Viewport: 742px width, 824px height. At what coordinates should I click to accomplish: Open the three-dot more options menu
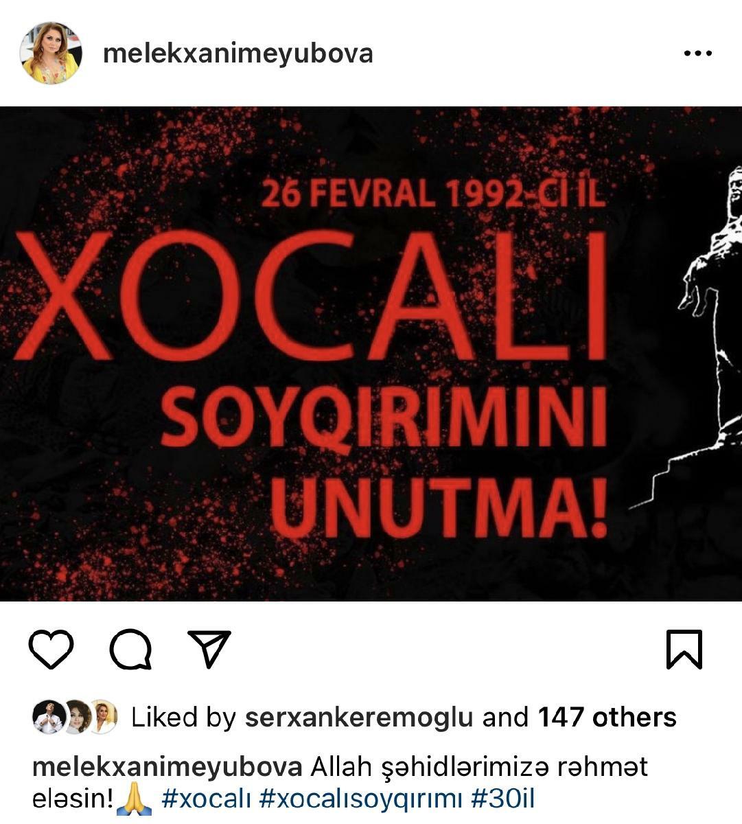click(x=697, y=54)
